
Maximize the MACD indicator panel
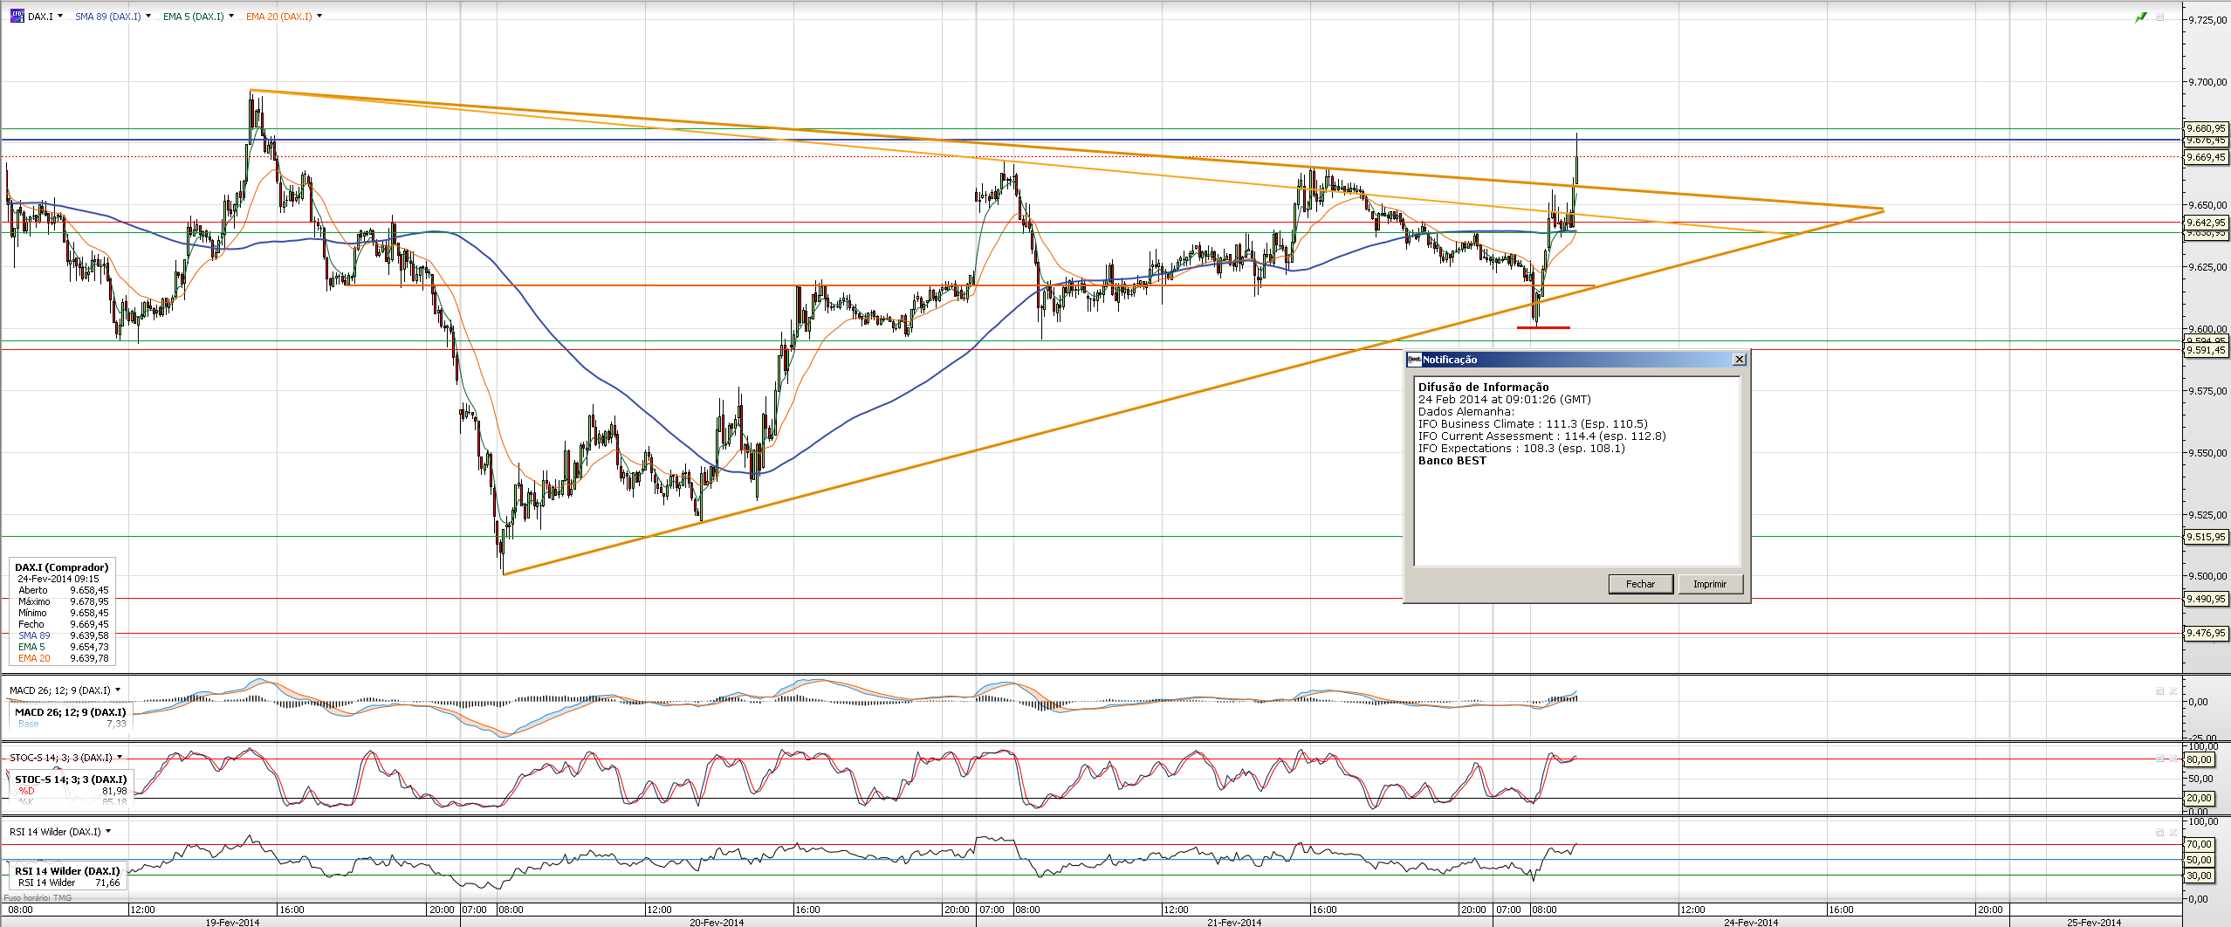coord(2160,691)
